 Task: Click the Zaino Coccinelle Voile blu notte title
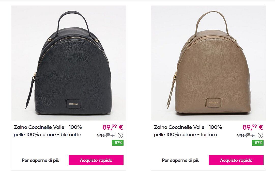coord(48,131)
